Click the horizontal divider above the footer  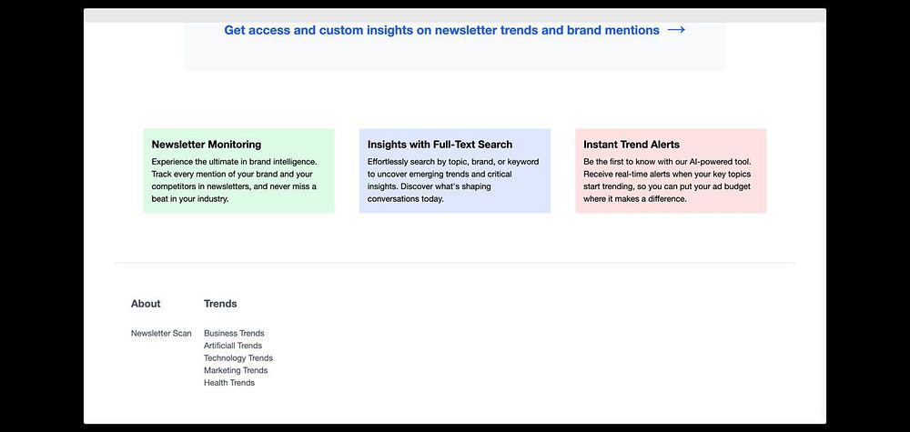click(455, 263)
